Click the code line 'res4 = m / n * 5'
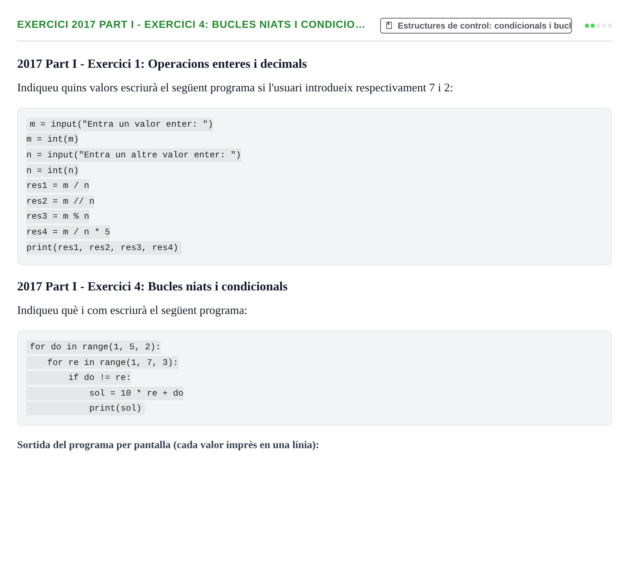This screenshot has width=629, height=573. pyautogui.click(x=68, y=232)
